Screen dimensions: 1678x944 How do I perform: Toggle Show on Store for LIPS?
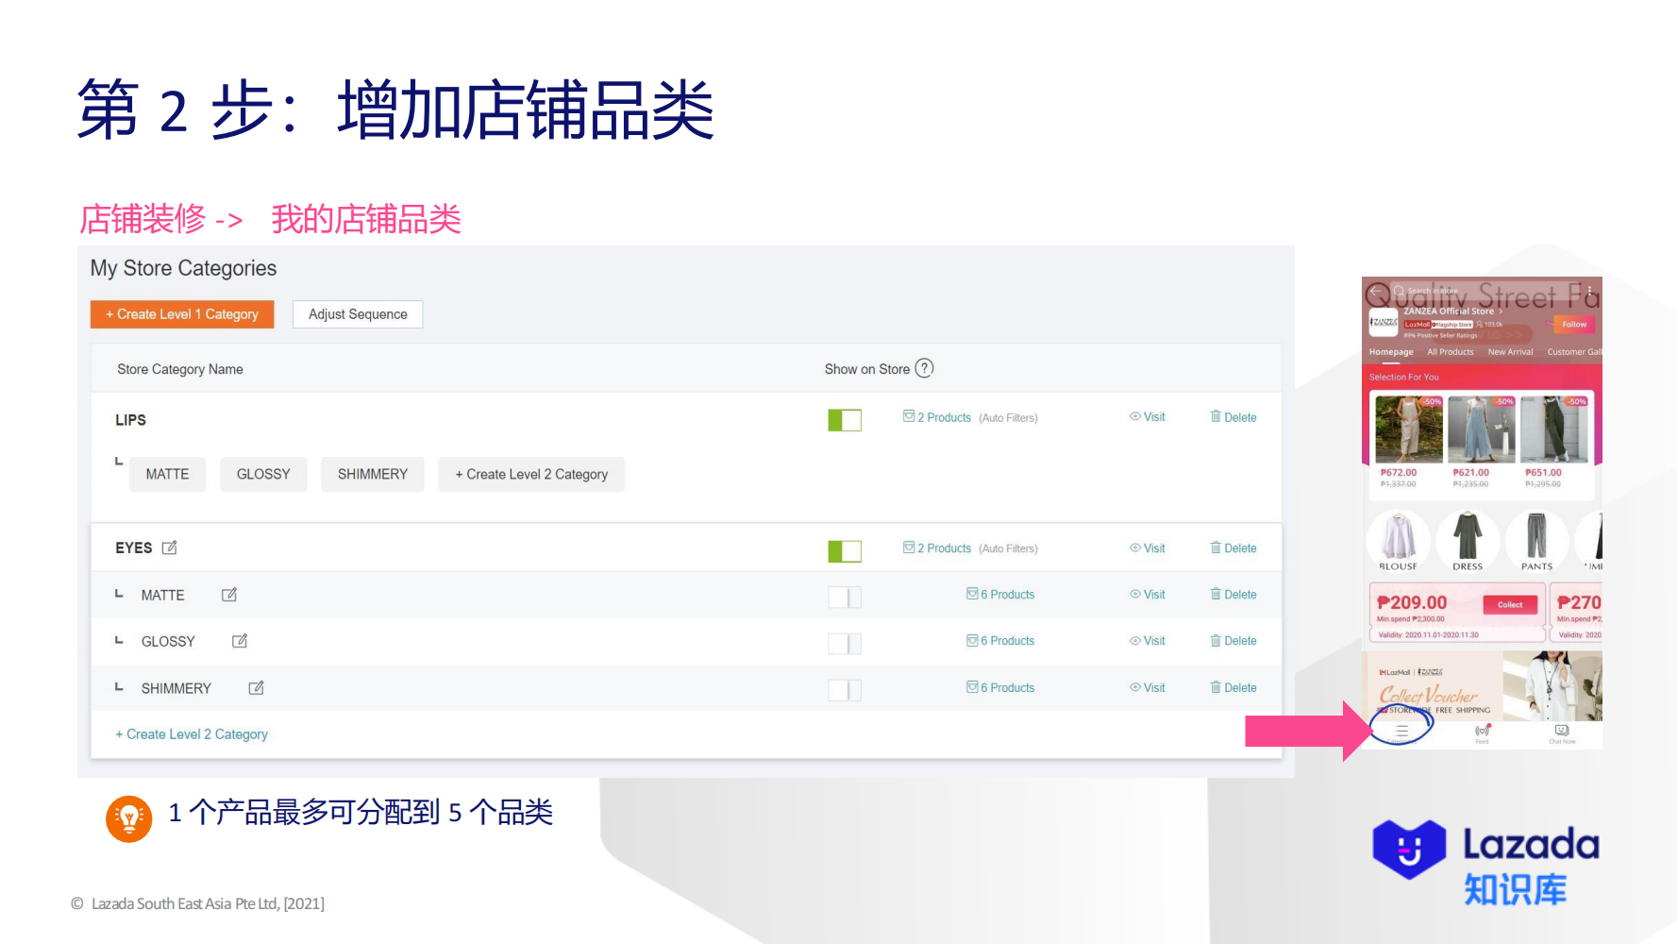click(845, 420)
